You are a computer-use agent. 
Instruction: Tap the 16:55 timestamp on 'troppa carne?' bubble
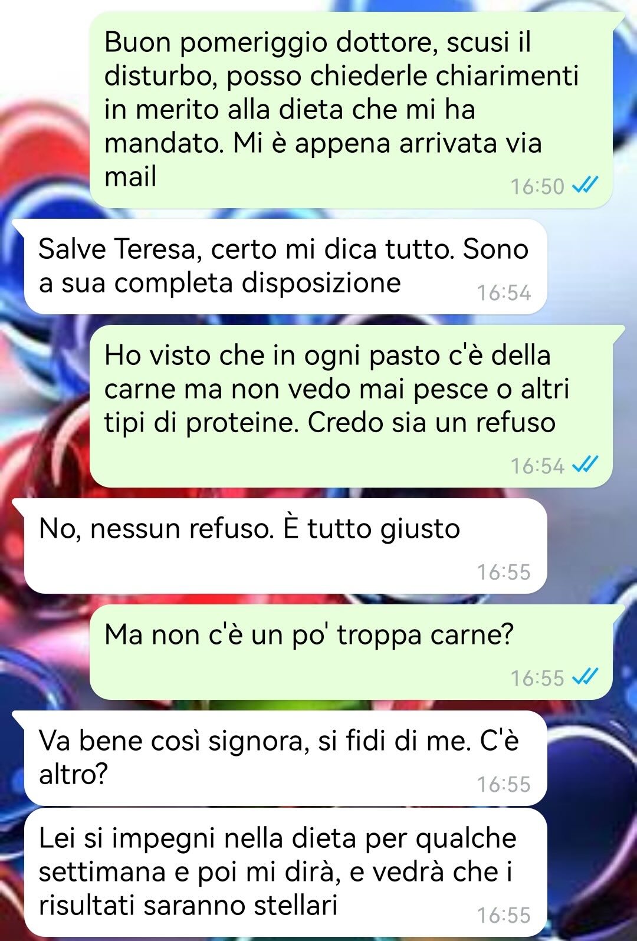537,678
